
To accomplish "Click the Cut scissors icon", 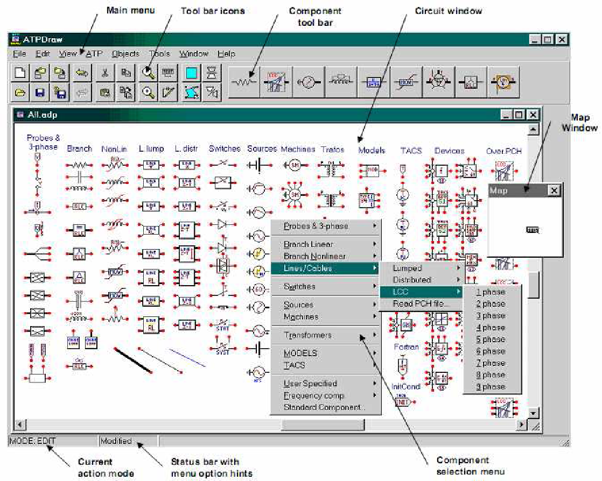I will [x=106, y=73].
